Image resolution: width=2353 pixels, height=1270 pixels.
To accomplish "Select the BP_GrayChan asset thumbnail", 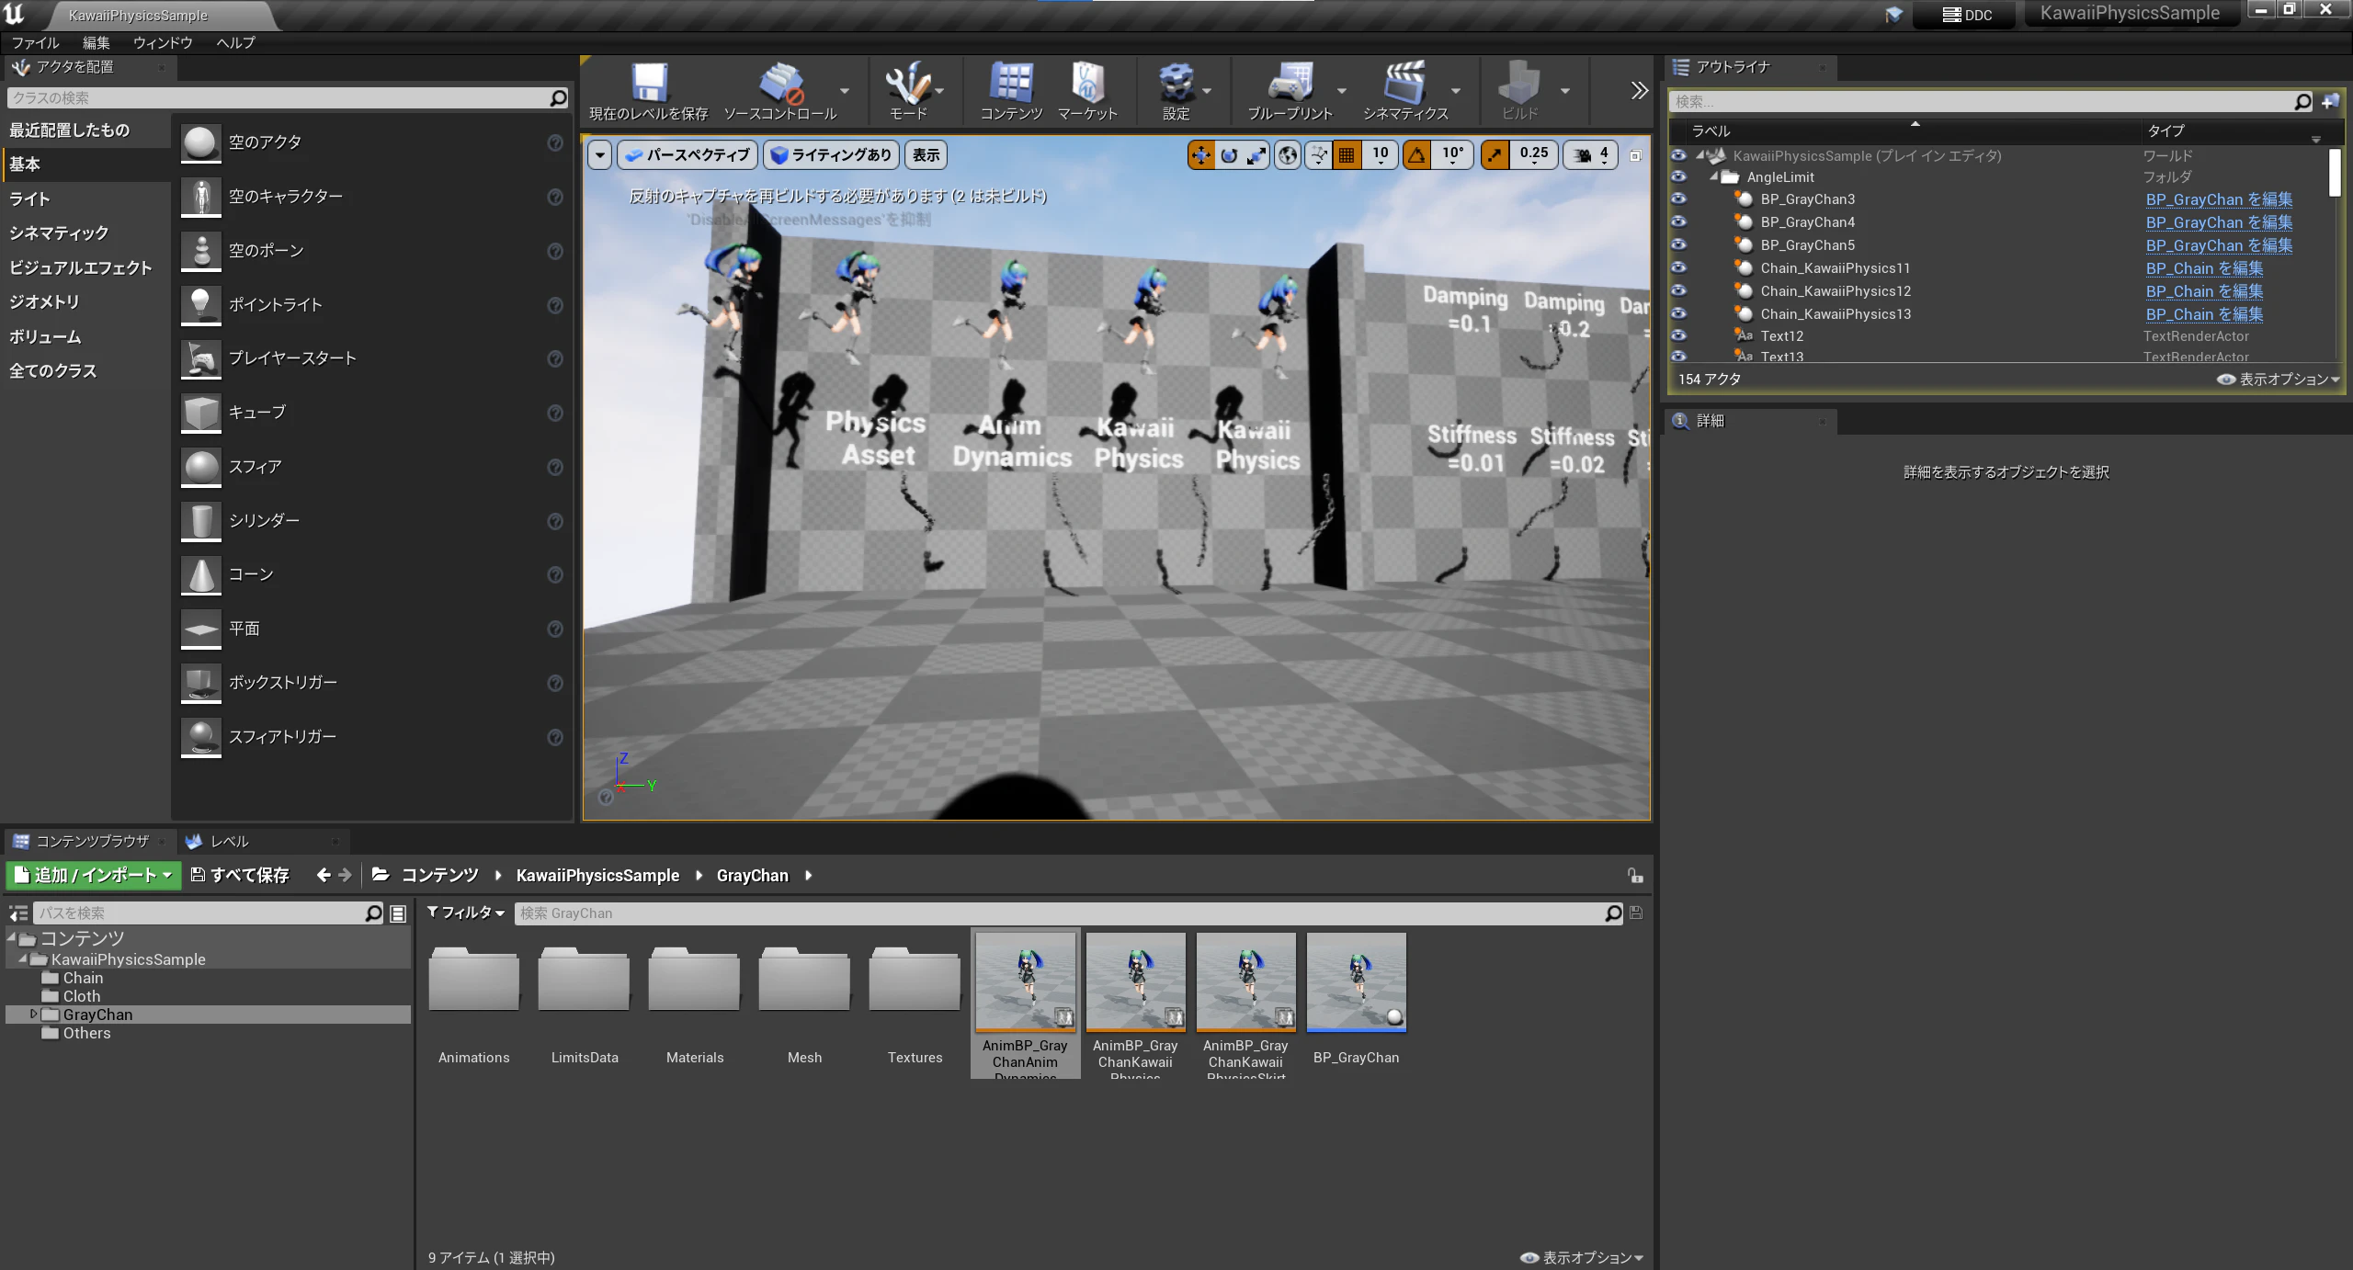I will (x=1356, y=982).
